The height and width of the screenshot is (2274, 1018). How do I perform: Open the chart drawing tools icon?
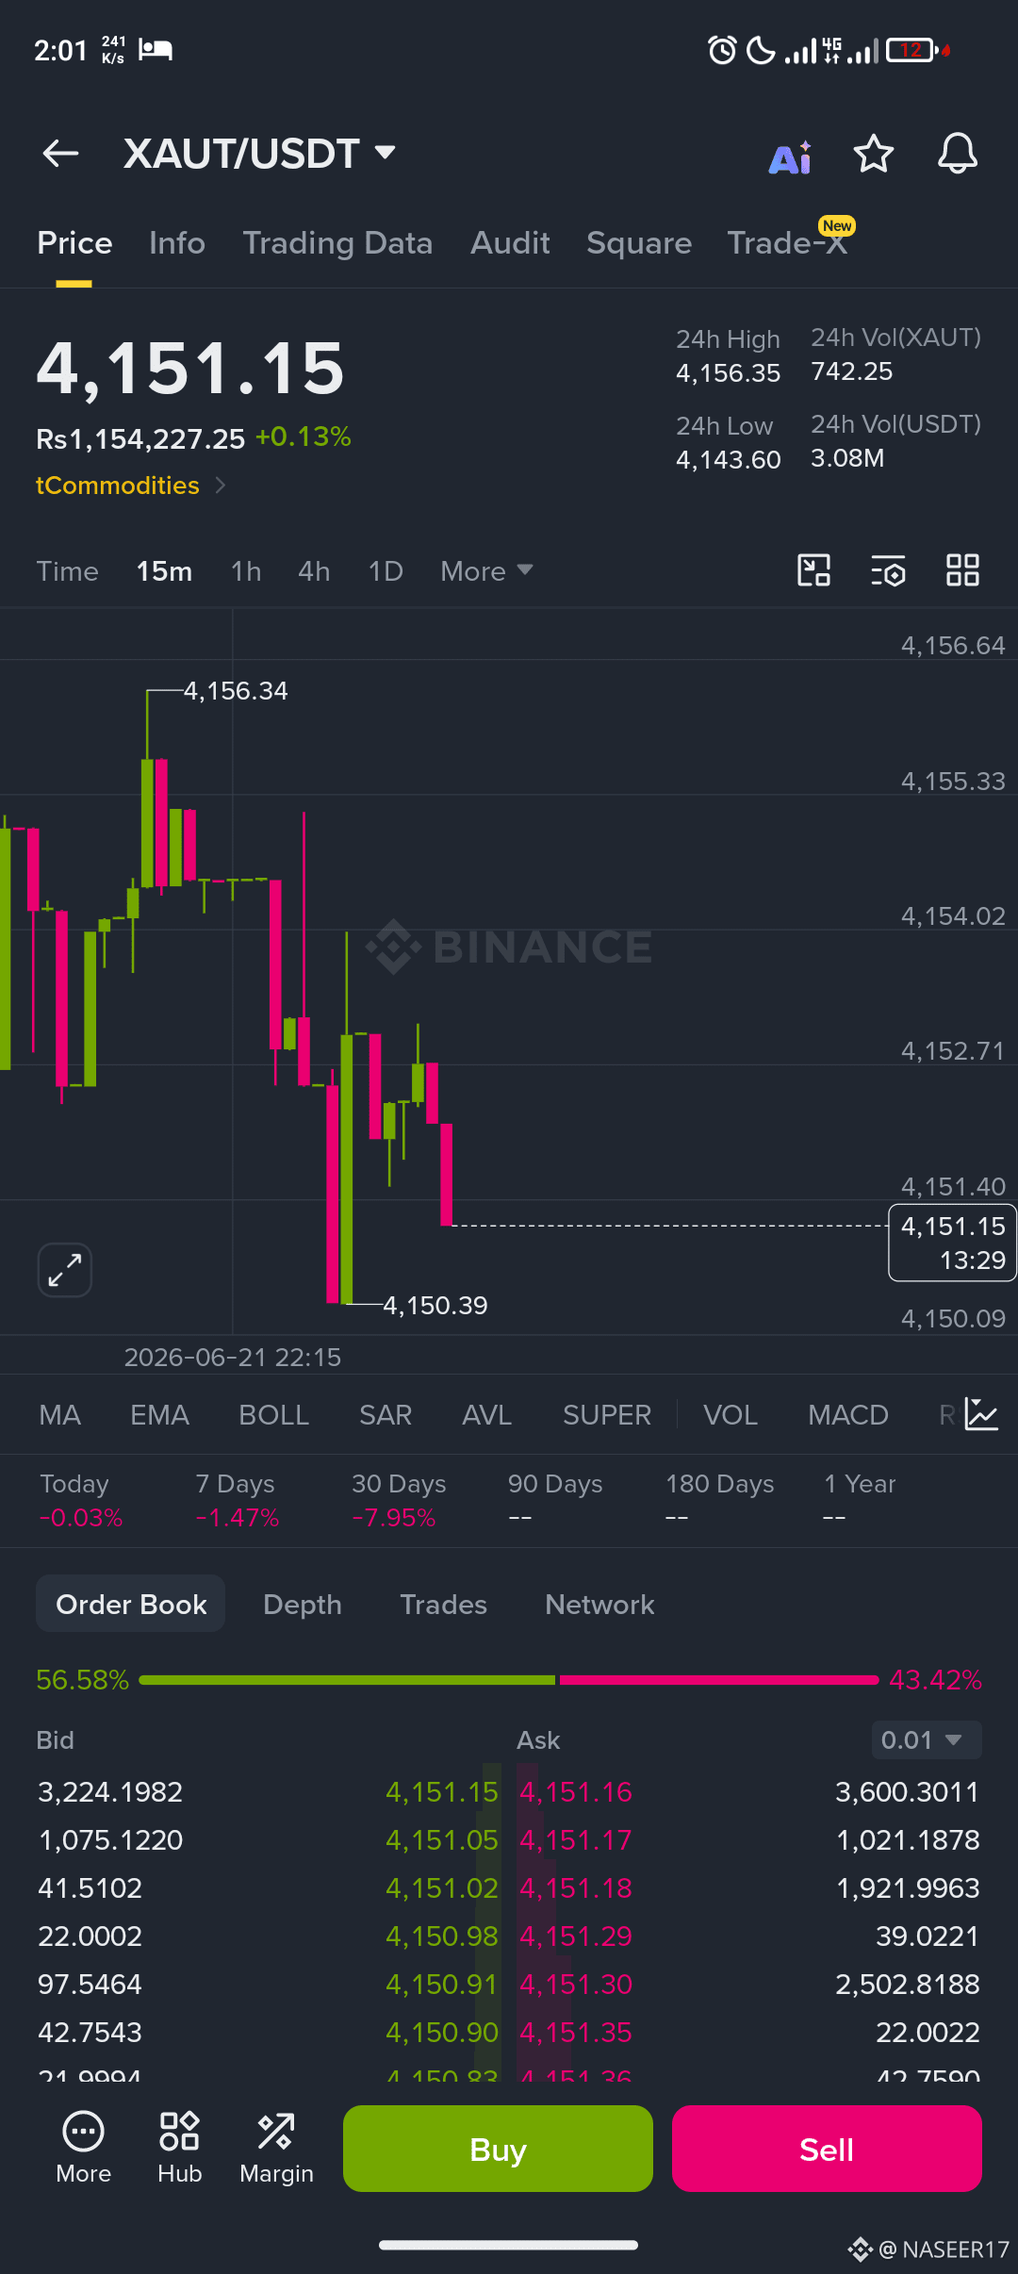[814, 570]
